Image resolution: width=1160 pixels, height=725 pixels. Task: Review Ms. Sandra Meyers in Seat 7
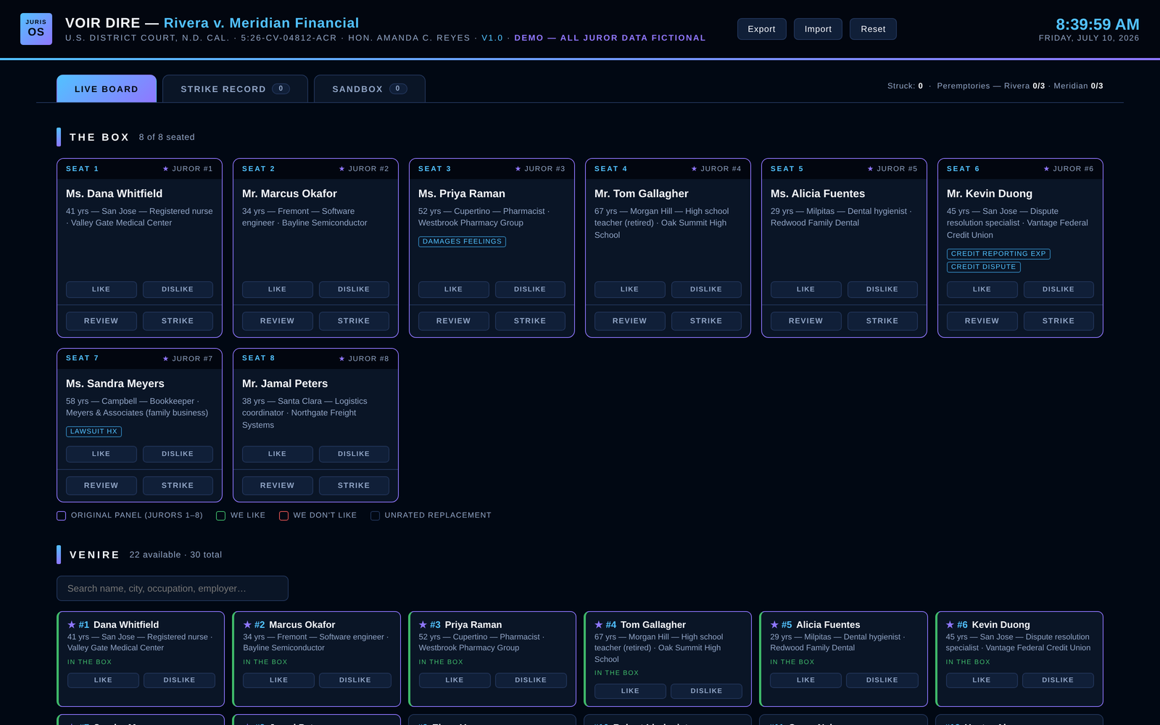pyautogui.click(x=101, y=486)
